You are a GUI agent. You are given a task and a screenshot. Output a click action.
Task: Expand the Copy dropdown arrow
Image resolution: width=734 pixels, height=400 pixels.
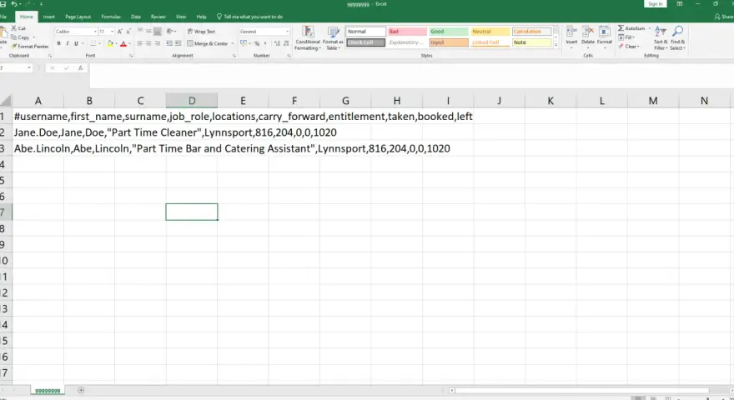(33, 37)
